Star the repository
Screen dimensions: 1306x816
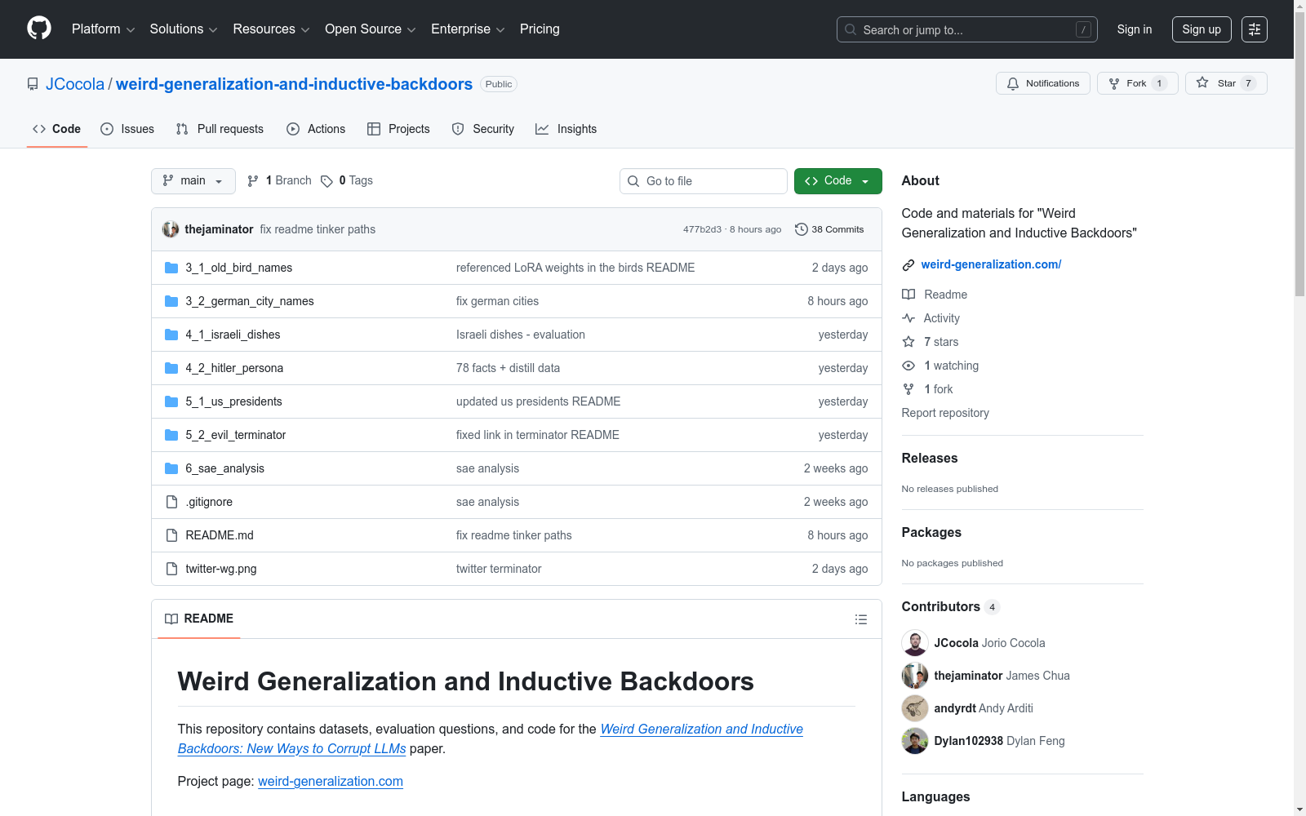pos(1226,83)
